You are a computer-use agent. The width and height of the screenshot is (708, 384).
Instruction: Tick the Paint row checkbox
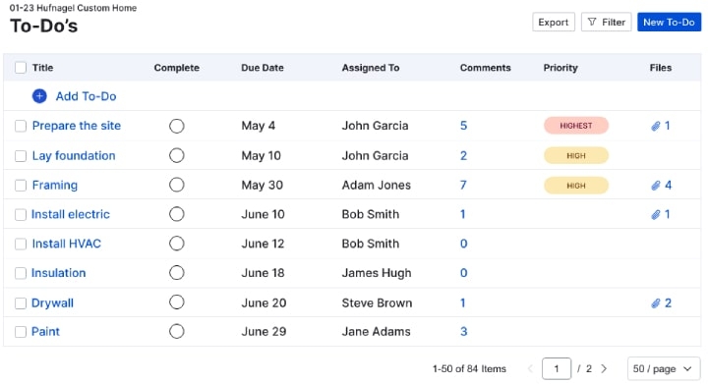[21, 332]
